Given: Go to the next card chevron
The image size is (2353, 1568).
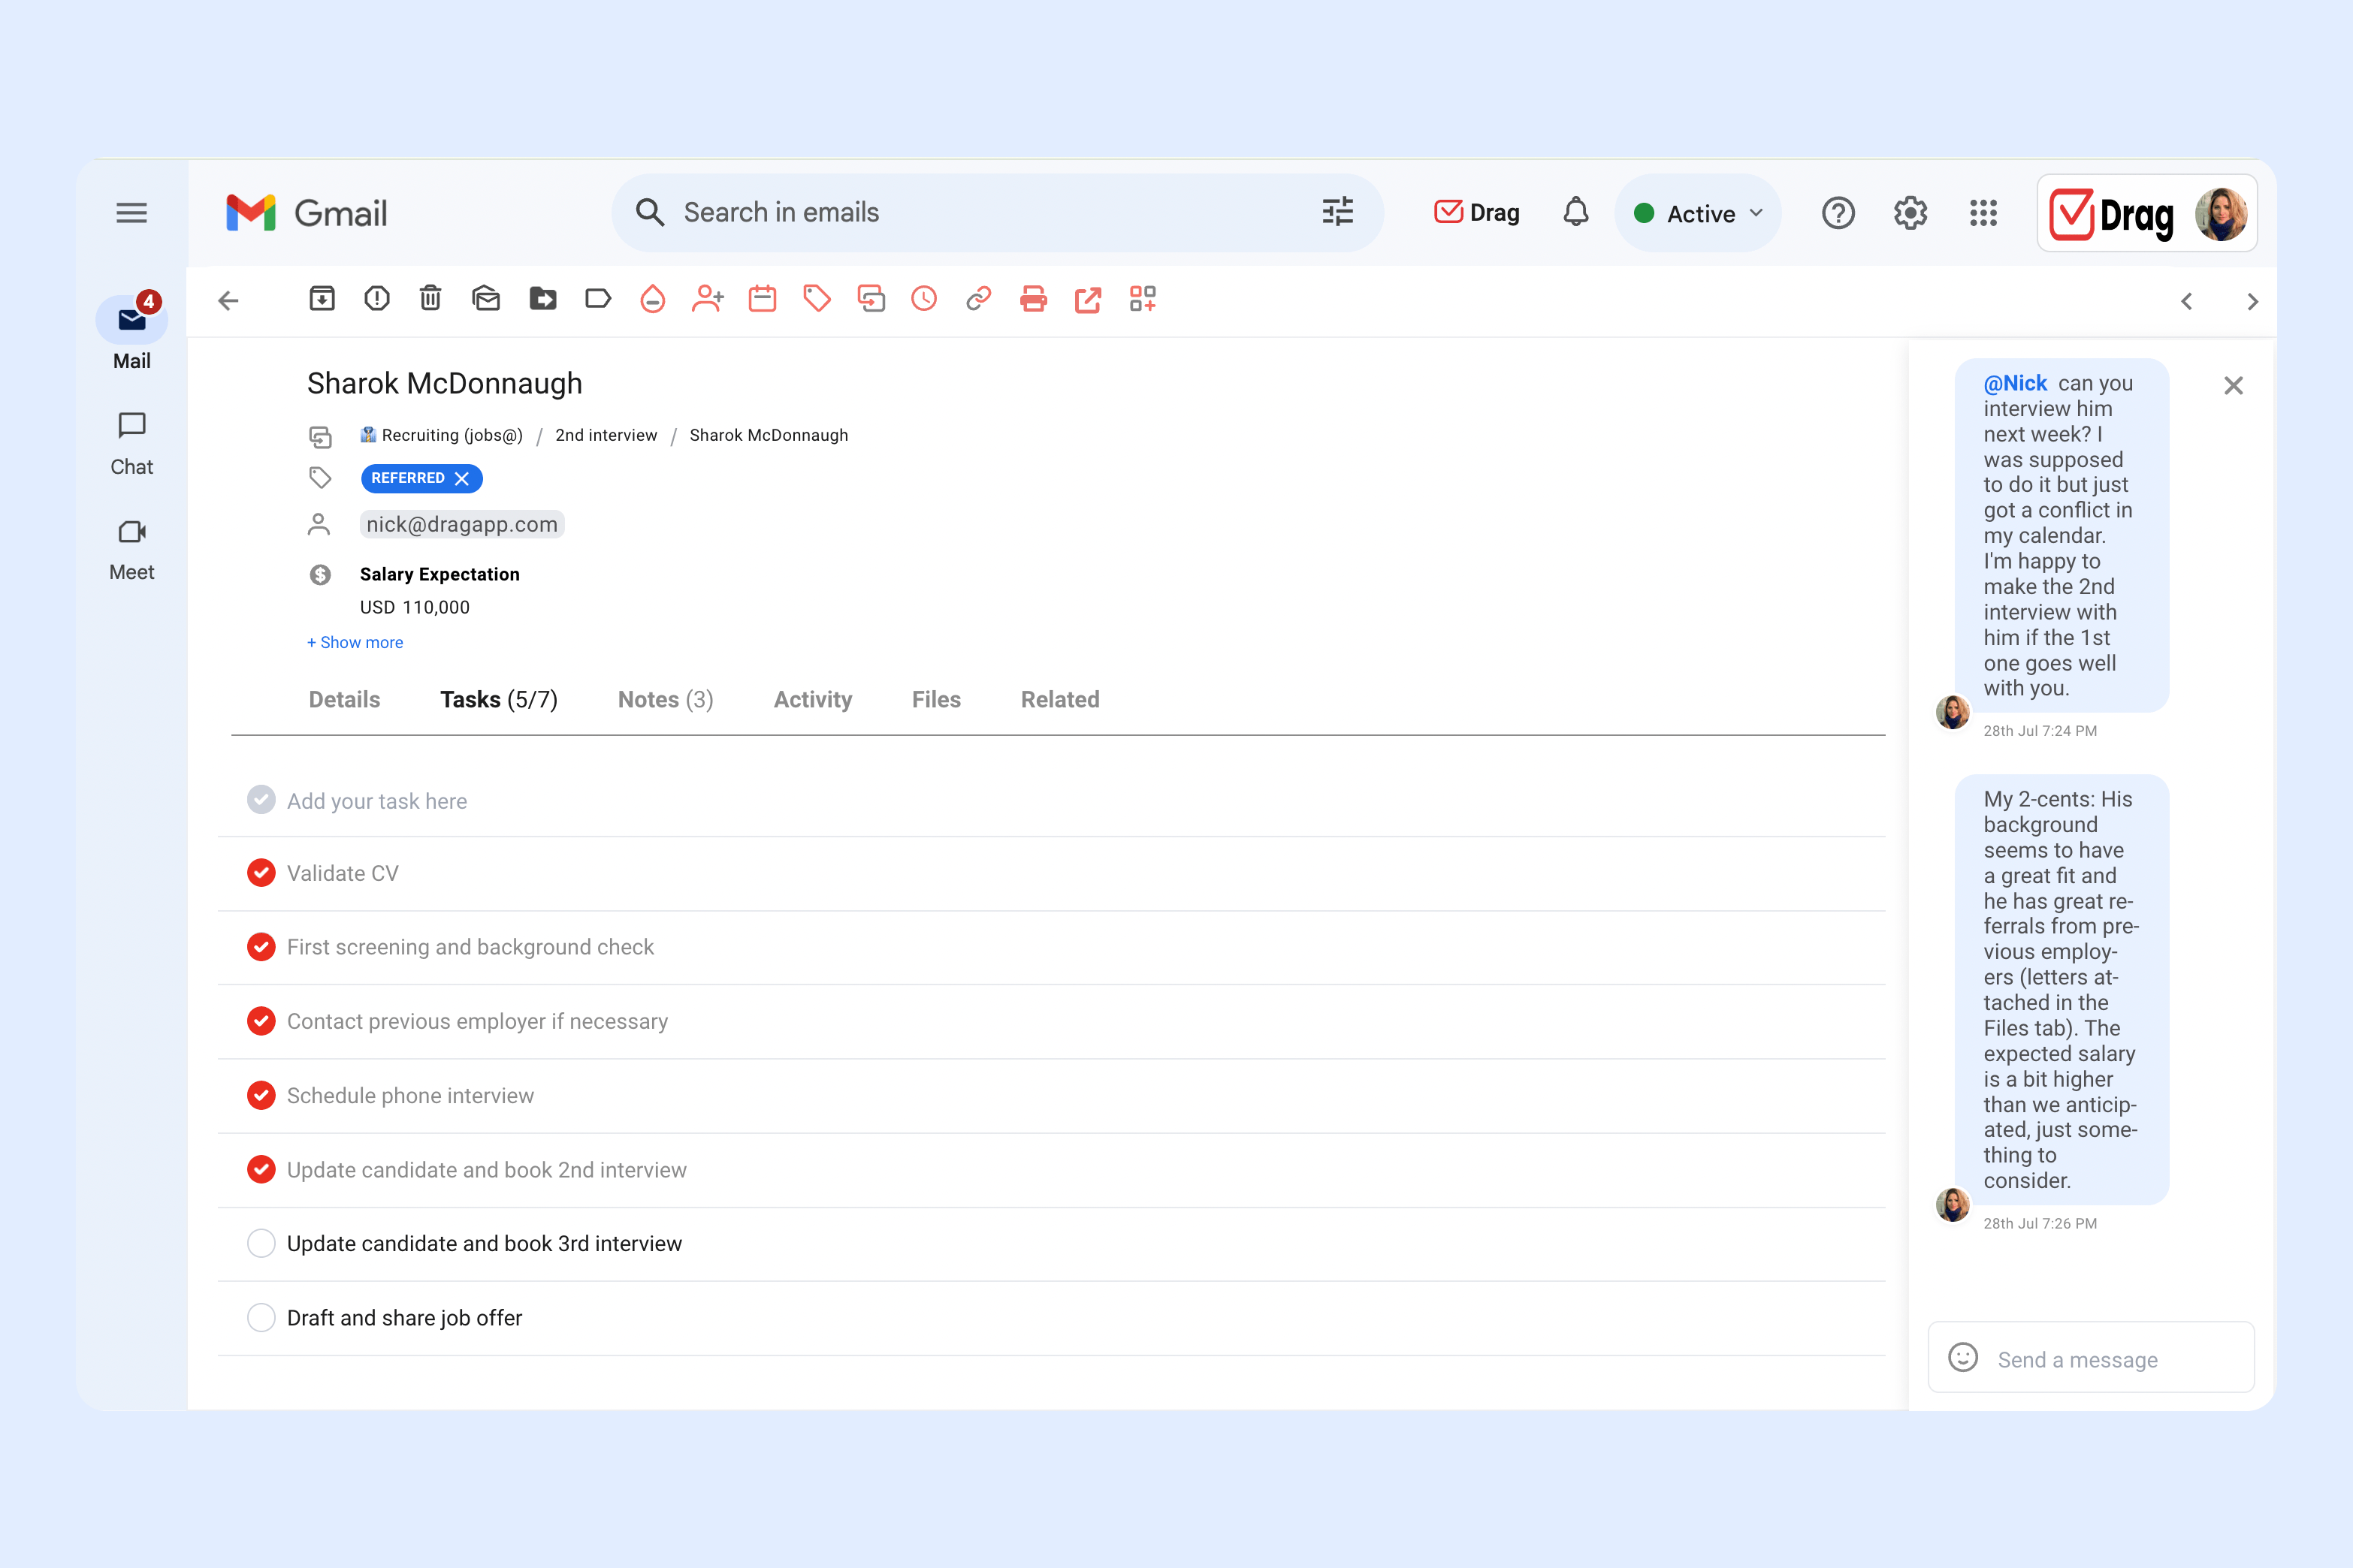Looking at the screenshot, I should 2252,301.
